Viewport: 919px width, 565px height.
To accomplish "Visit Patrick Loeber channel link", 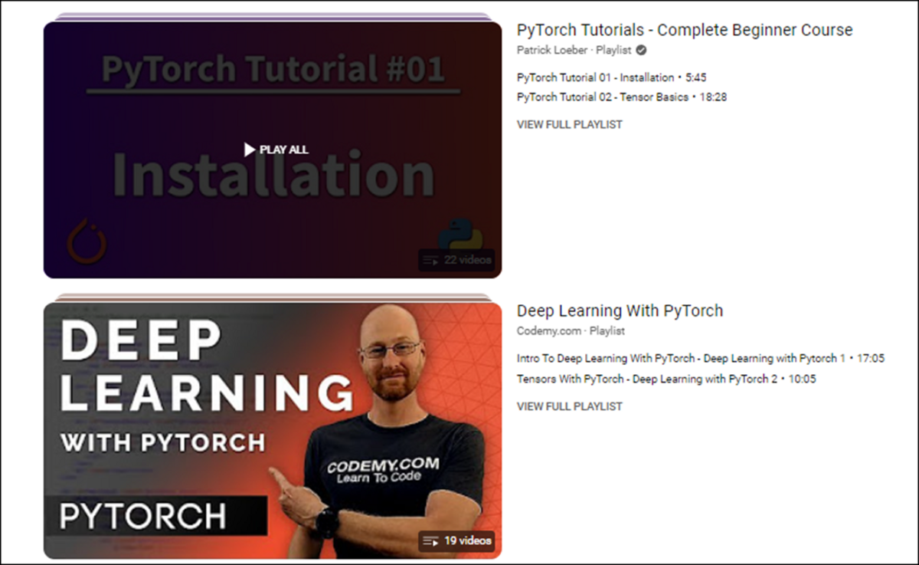I will 552,51.
